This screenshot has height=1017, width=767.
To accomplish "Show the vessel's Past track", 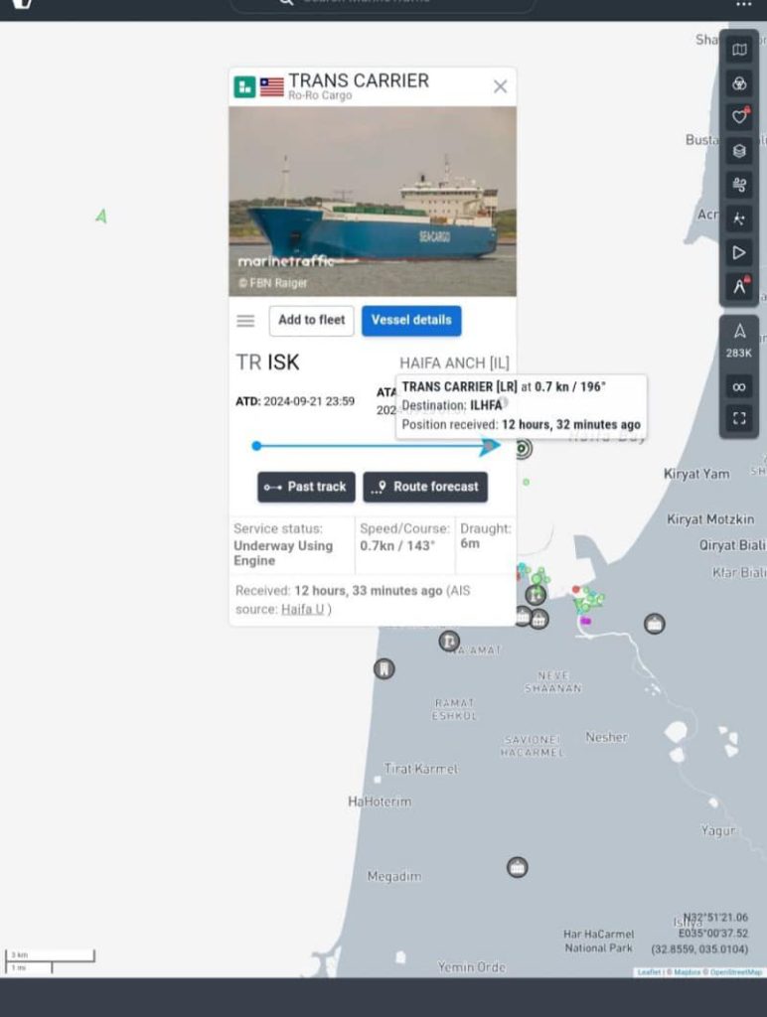I will (x=306, y=487).
